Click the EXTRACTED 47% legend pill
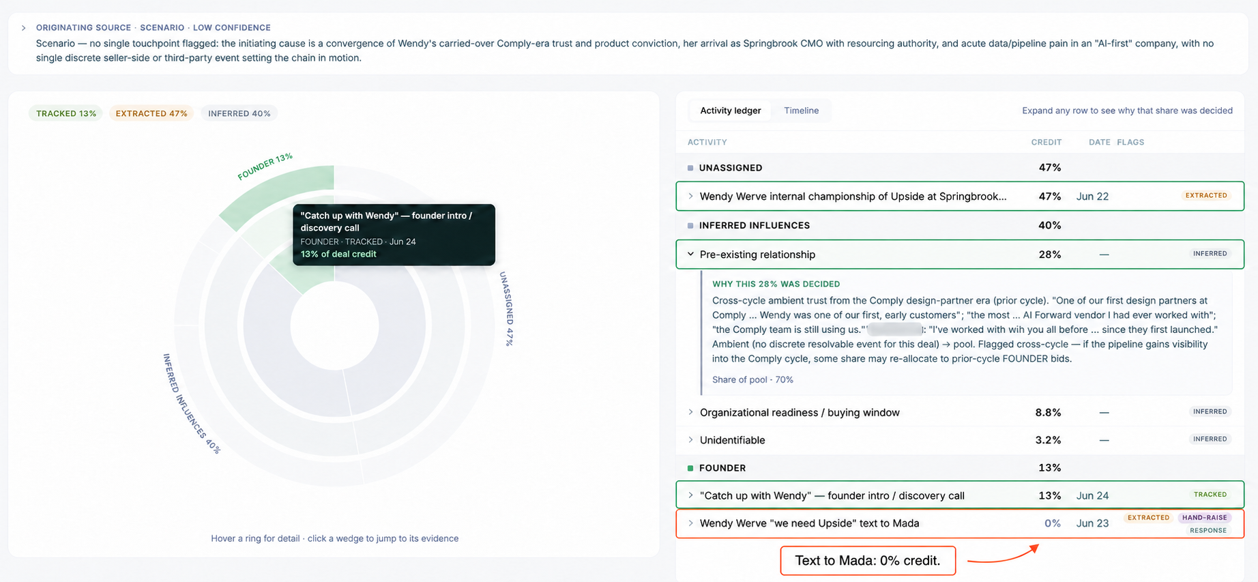 [x=151, y=113]
